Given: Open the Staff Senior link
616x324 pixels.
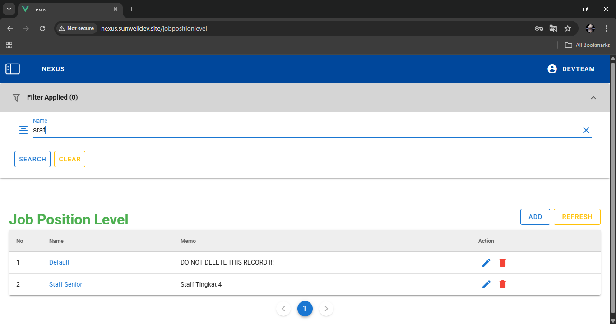Looking at the screenshot, I should [66, 284].
